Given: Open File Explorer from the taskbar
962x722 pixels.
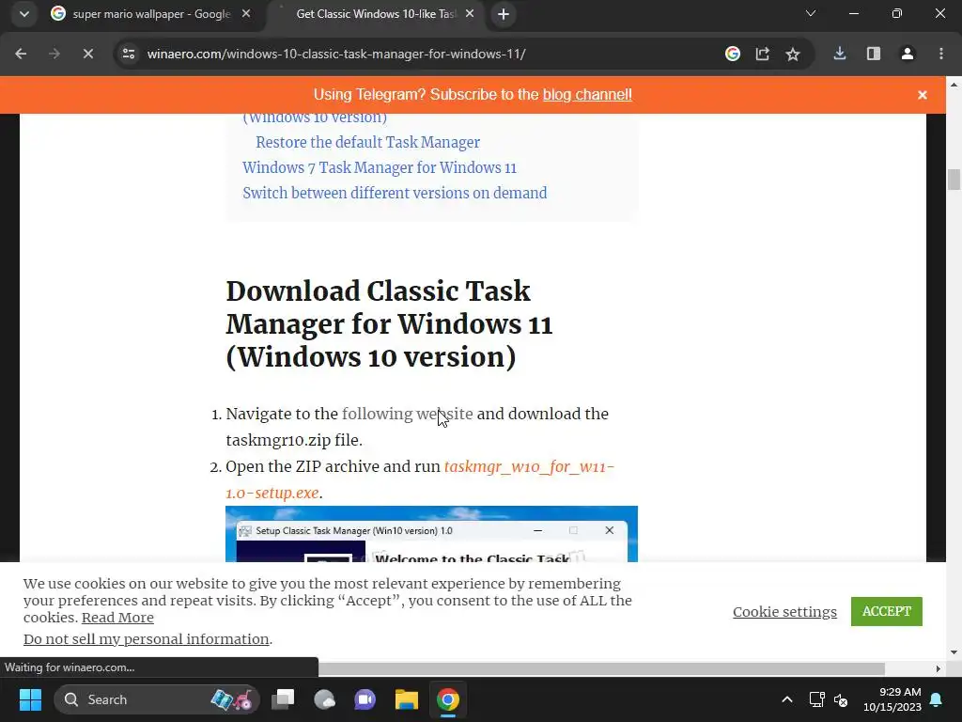Looking at the screenshot, I should tap(406, 699).
